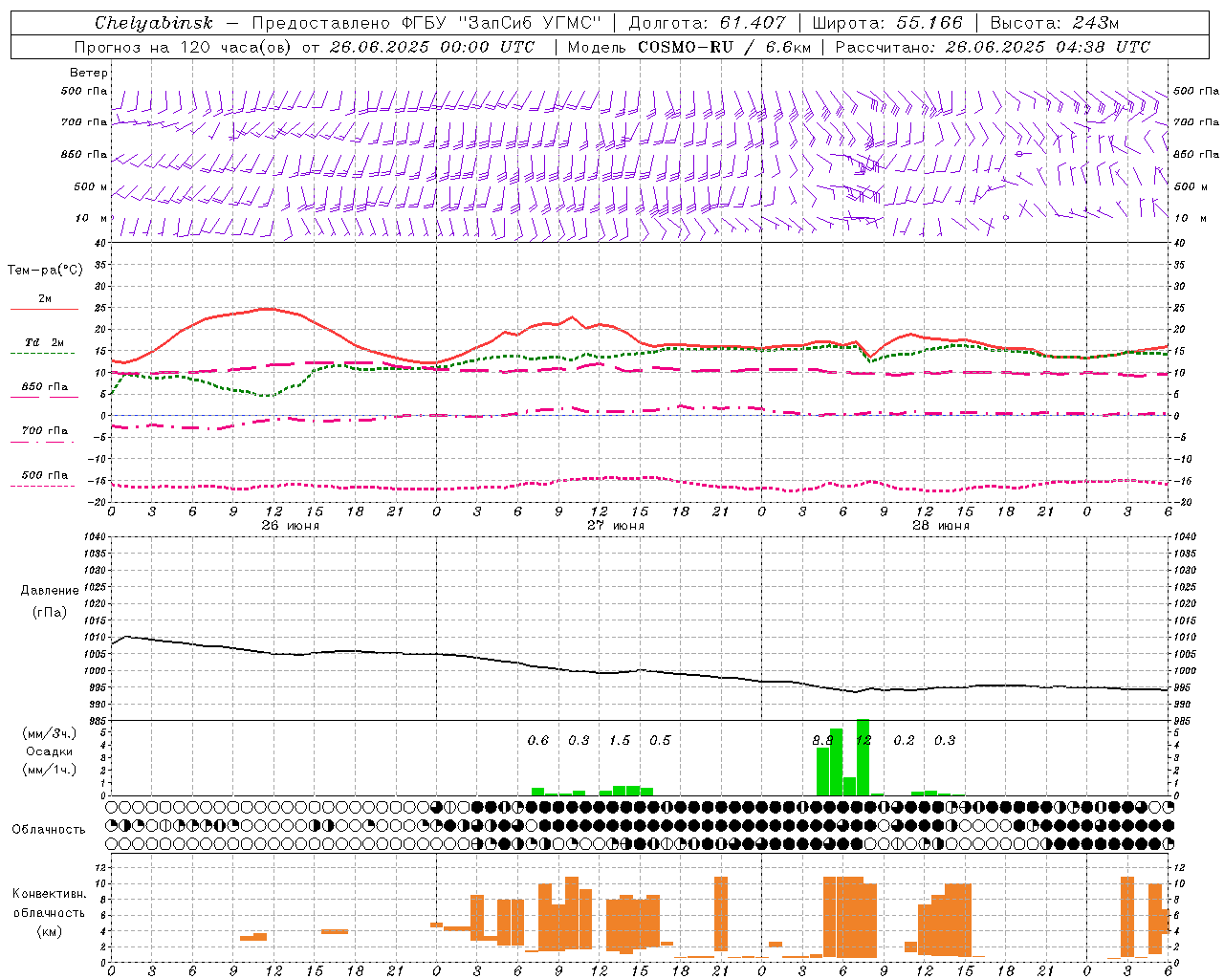Click the '8.8' precipitation amount
1224x979 pixels.
point(822,740)
